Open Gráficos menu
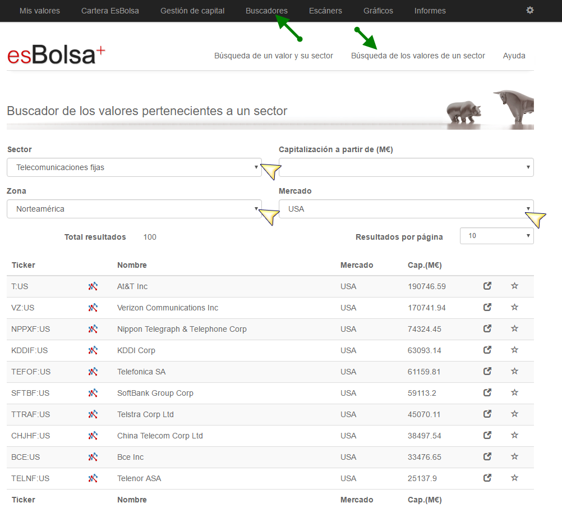Viewport: 562px width, 512px height. [378, 11]
